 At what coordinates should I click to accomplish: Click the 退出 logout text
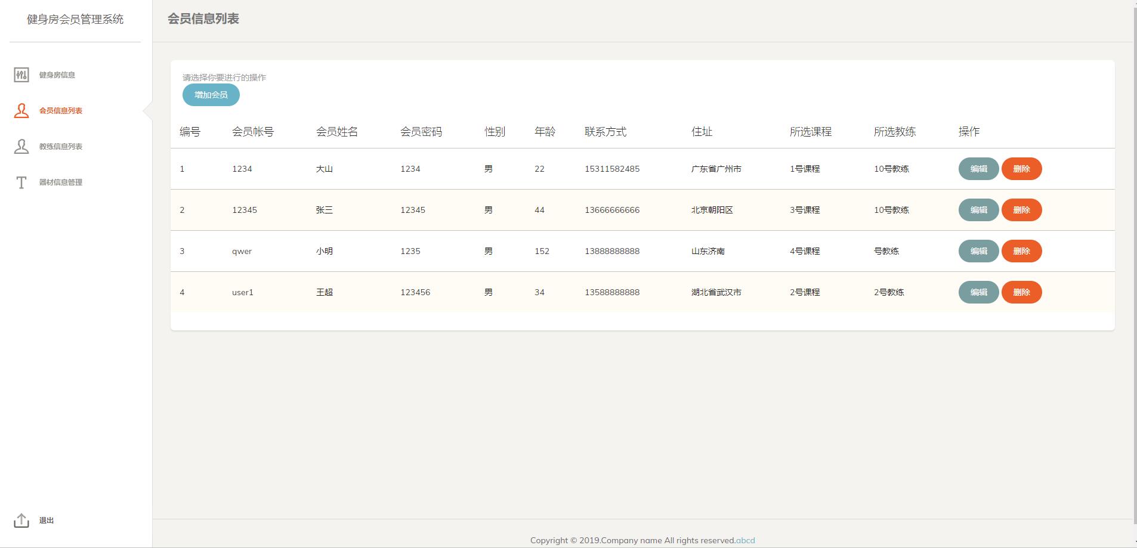47,521
